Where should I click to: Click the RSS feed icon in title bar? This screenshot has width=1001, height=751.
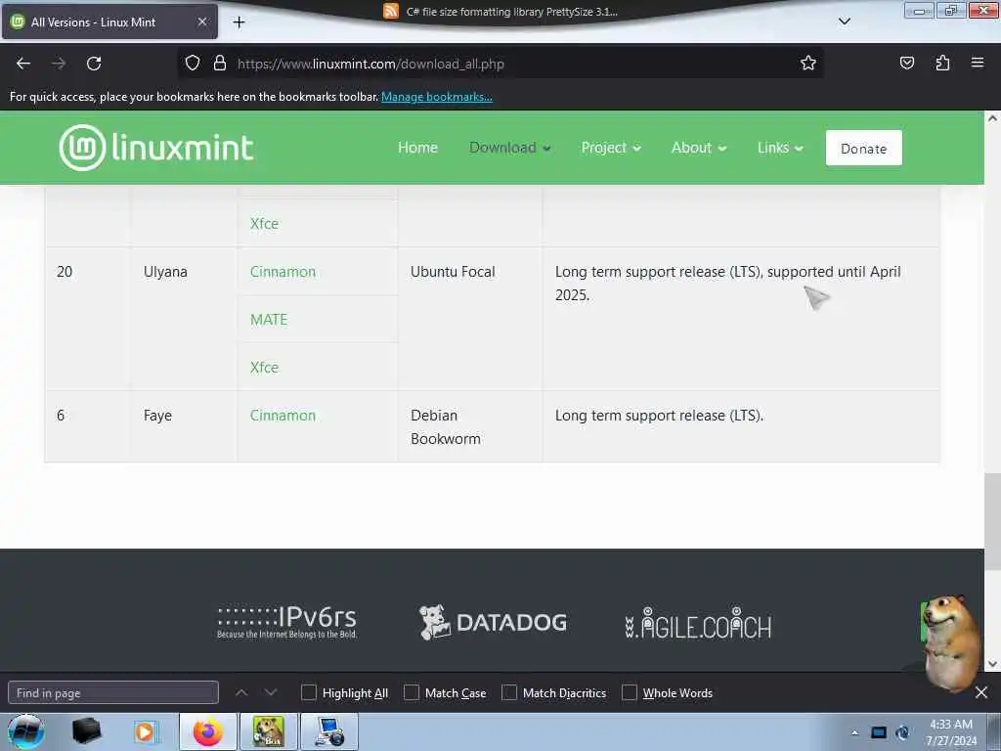[391, 11]
